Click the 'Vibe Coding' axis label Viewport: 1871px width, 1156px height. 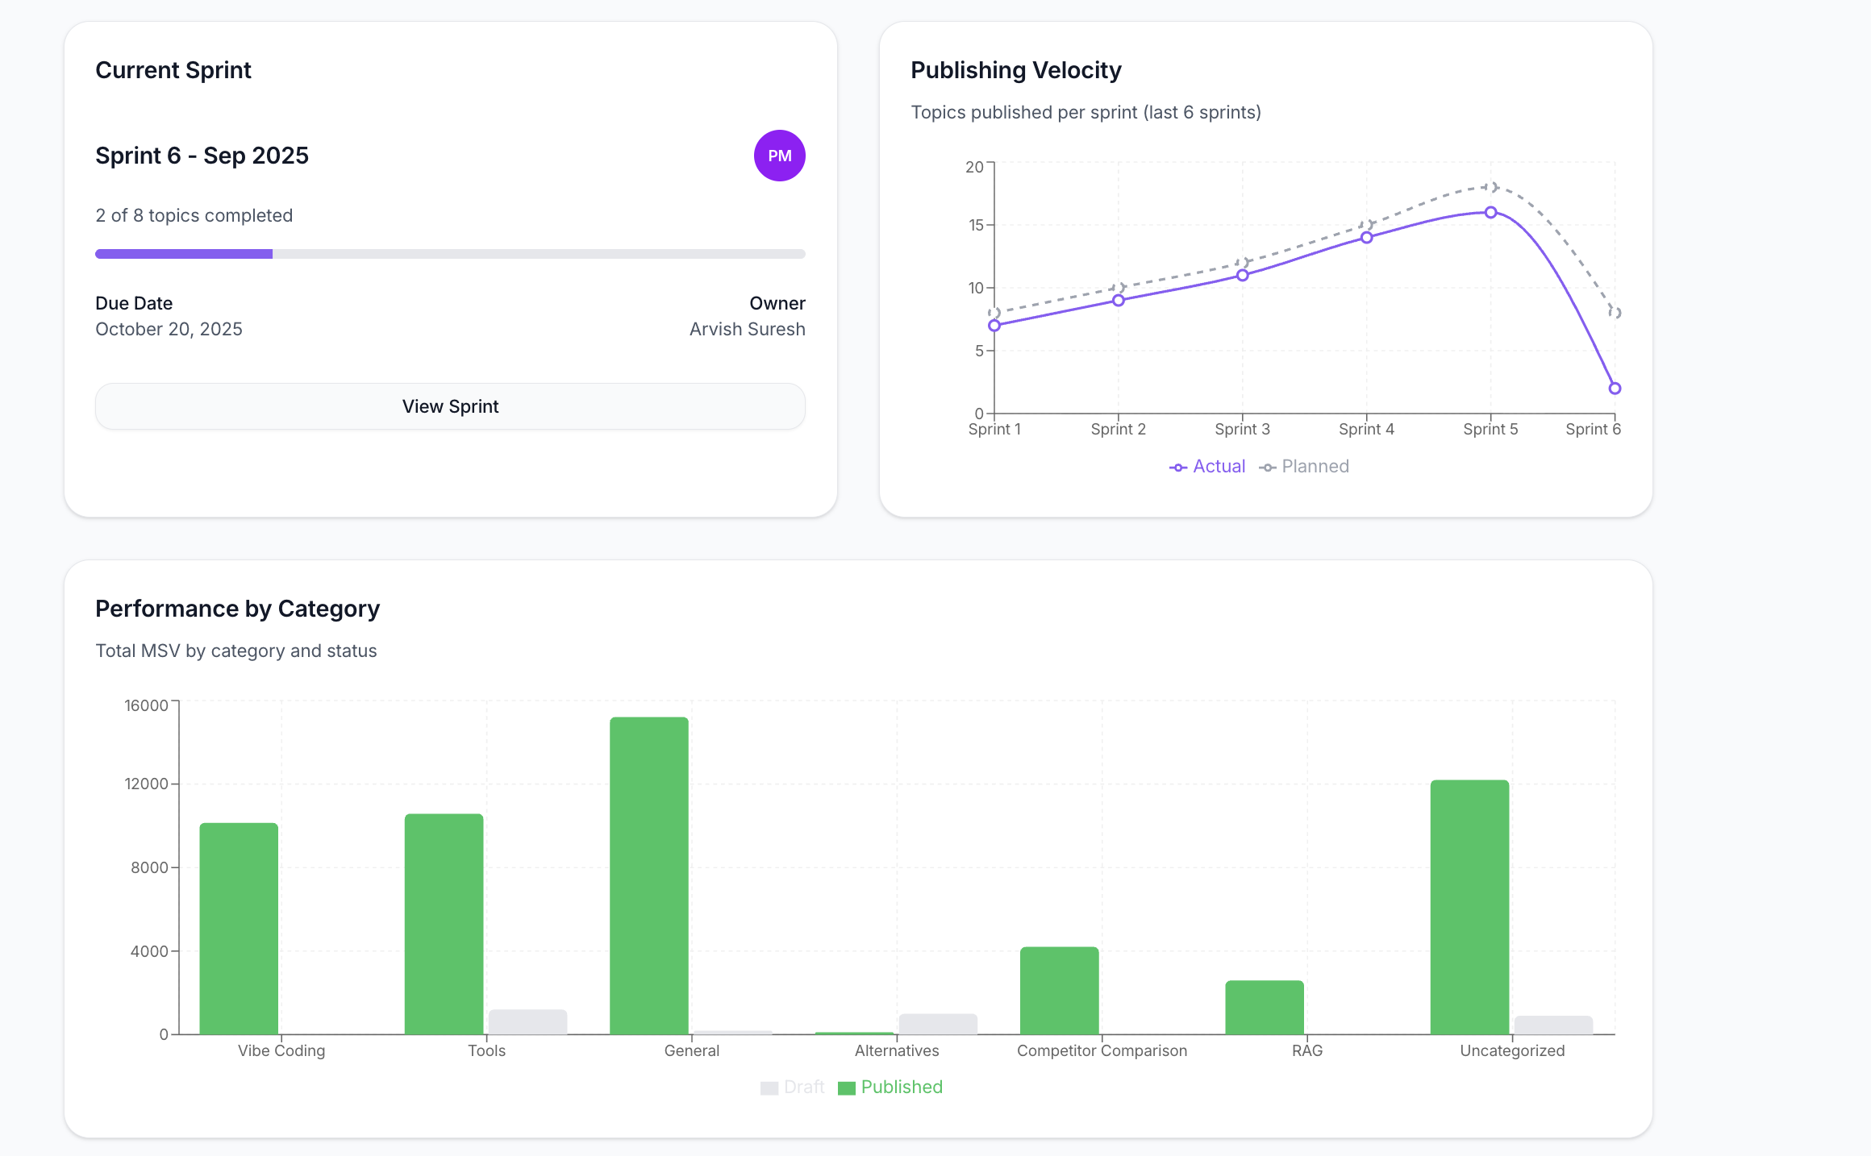pos(281,1051)
